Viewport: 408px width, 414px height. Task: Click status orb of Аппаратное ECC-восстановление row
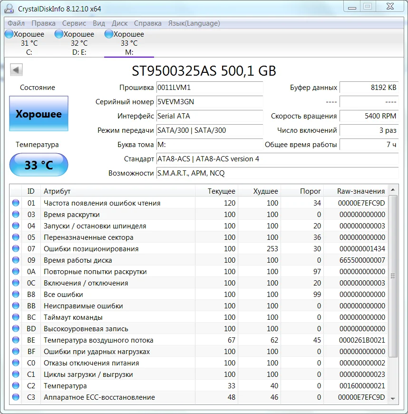[x=16, y=397]
